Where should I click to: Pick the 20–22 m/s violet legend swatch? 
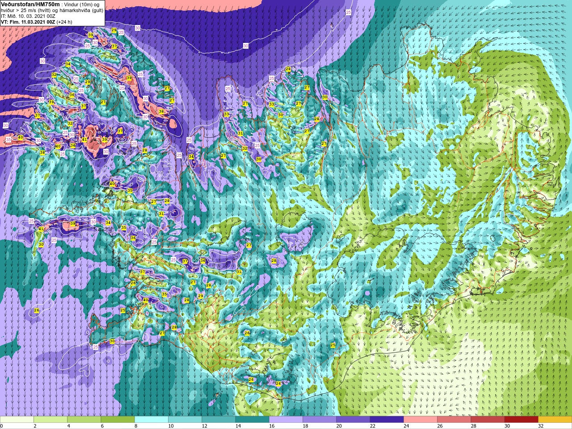[x=353, y=420]
